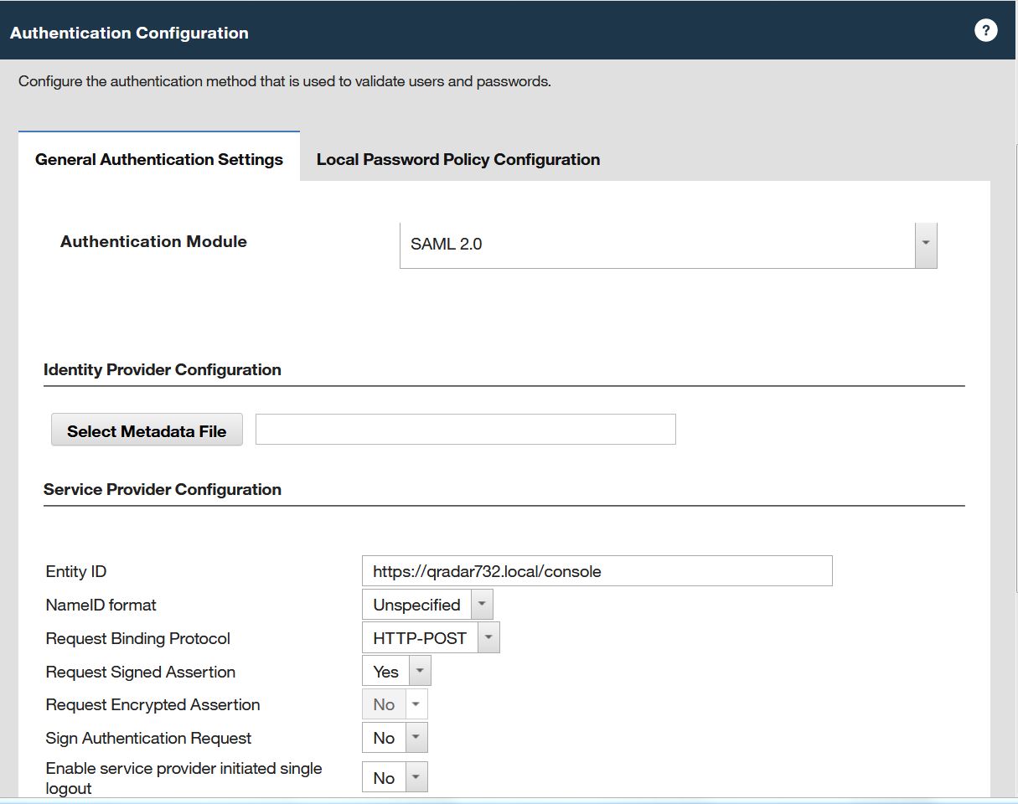Click the Select Metadata File button
The height and width of the screenshot is (804, 1018).
click(x=147, y=430)
